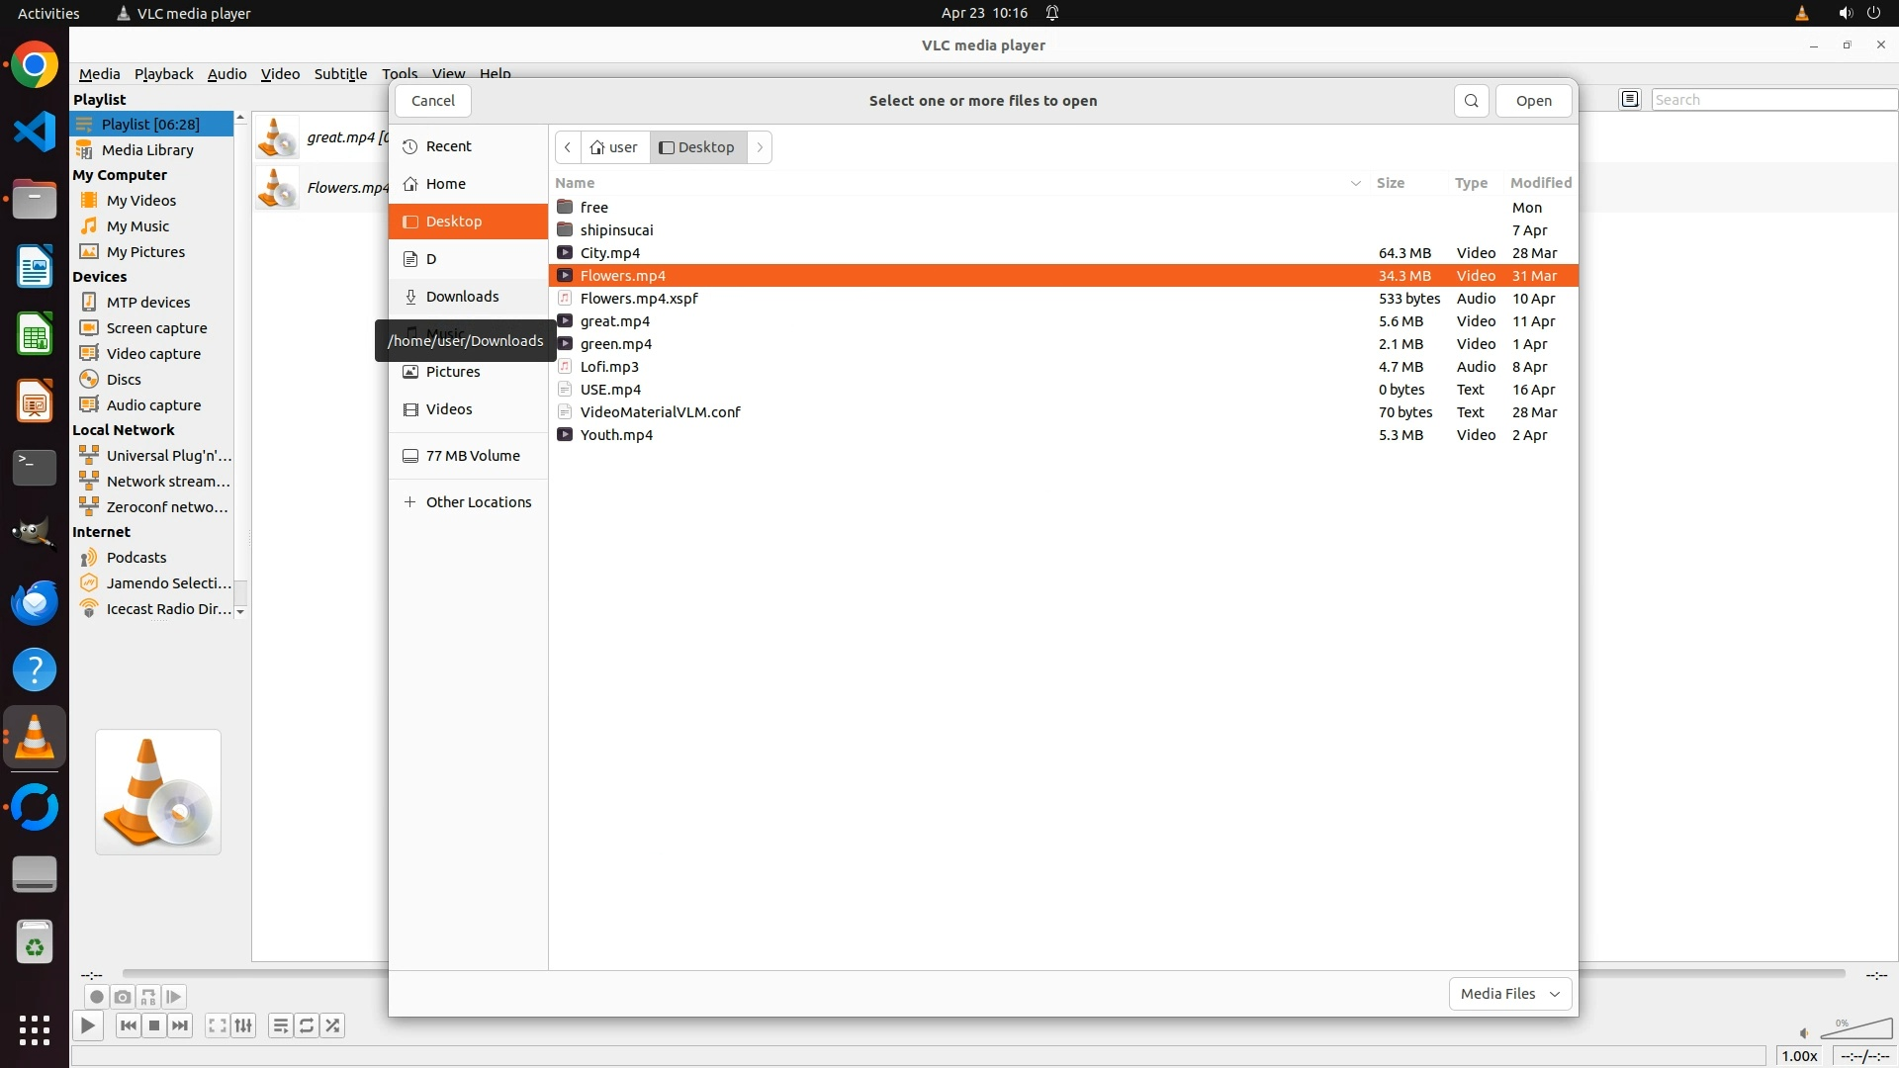
Task: Toggle the loop repeat mode button
Action: pyautogui.click(x=307, y=1025)
